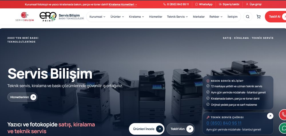The image size is (286, 136).
Task: Click 'Satış · Kiralama · Teknik Servis' label
Action: point(248,38)
